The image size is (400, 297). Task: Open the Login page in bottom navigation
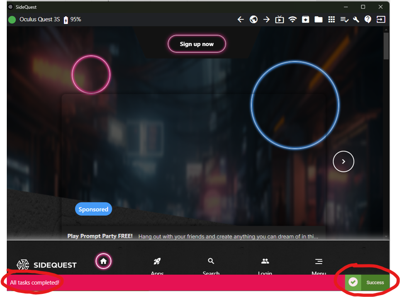pos(265,266)
